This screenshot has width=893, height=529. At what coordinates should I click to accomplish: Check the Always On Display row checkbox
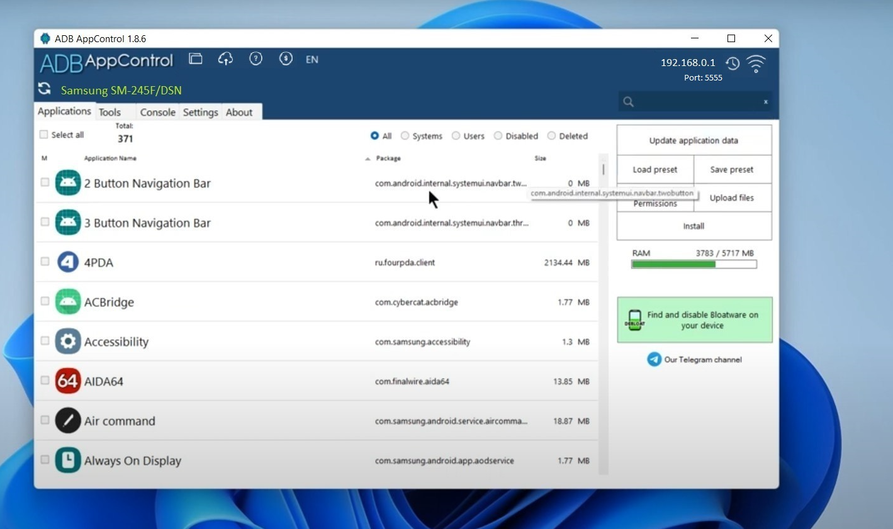coord(45,460)
